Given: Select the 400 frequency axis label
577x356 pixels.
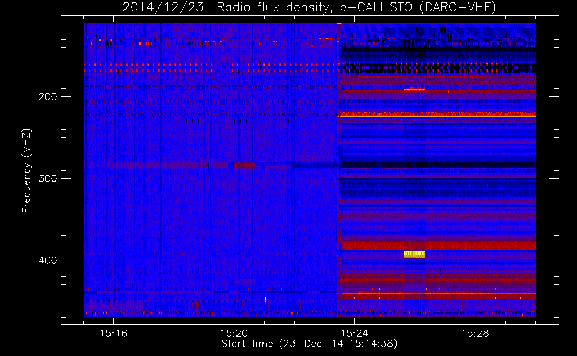Looking at the screenshot, I should [x=47, y=260].
